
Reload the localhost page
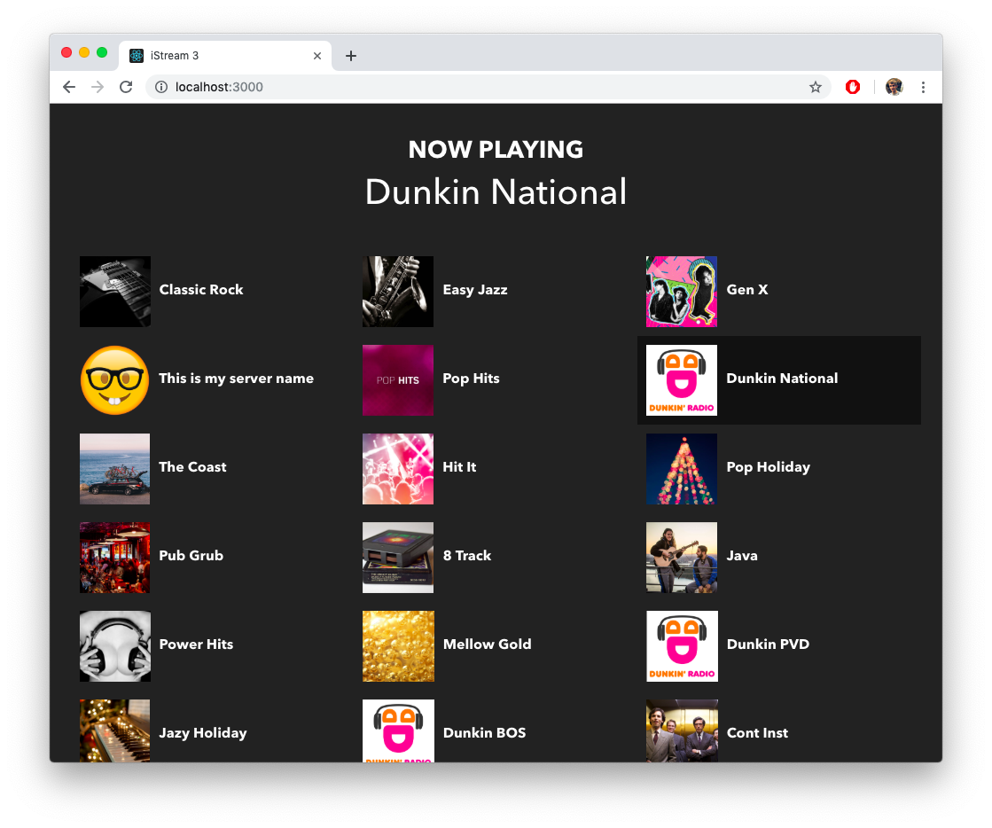(x=126, y=87)
